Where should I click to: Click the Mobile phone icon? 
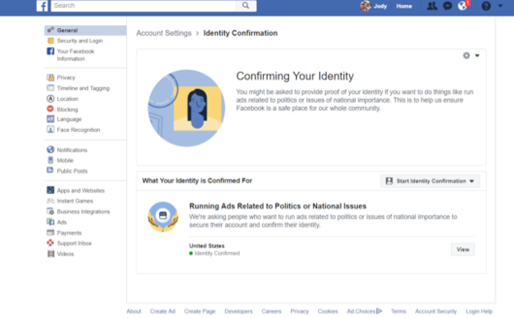click(x=50, y=160)
